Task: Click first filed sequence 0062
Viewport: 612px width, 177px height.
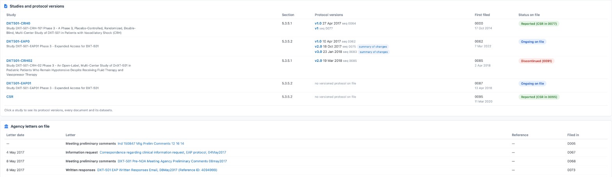Action: (x=479, y=41)
